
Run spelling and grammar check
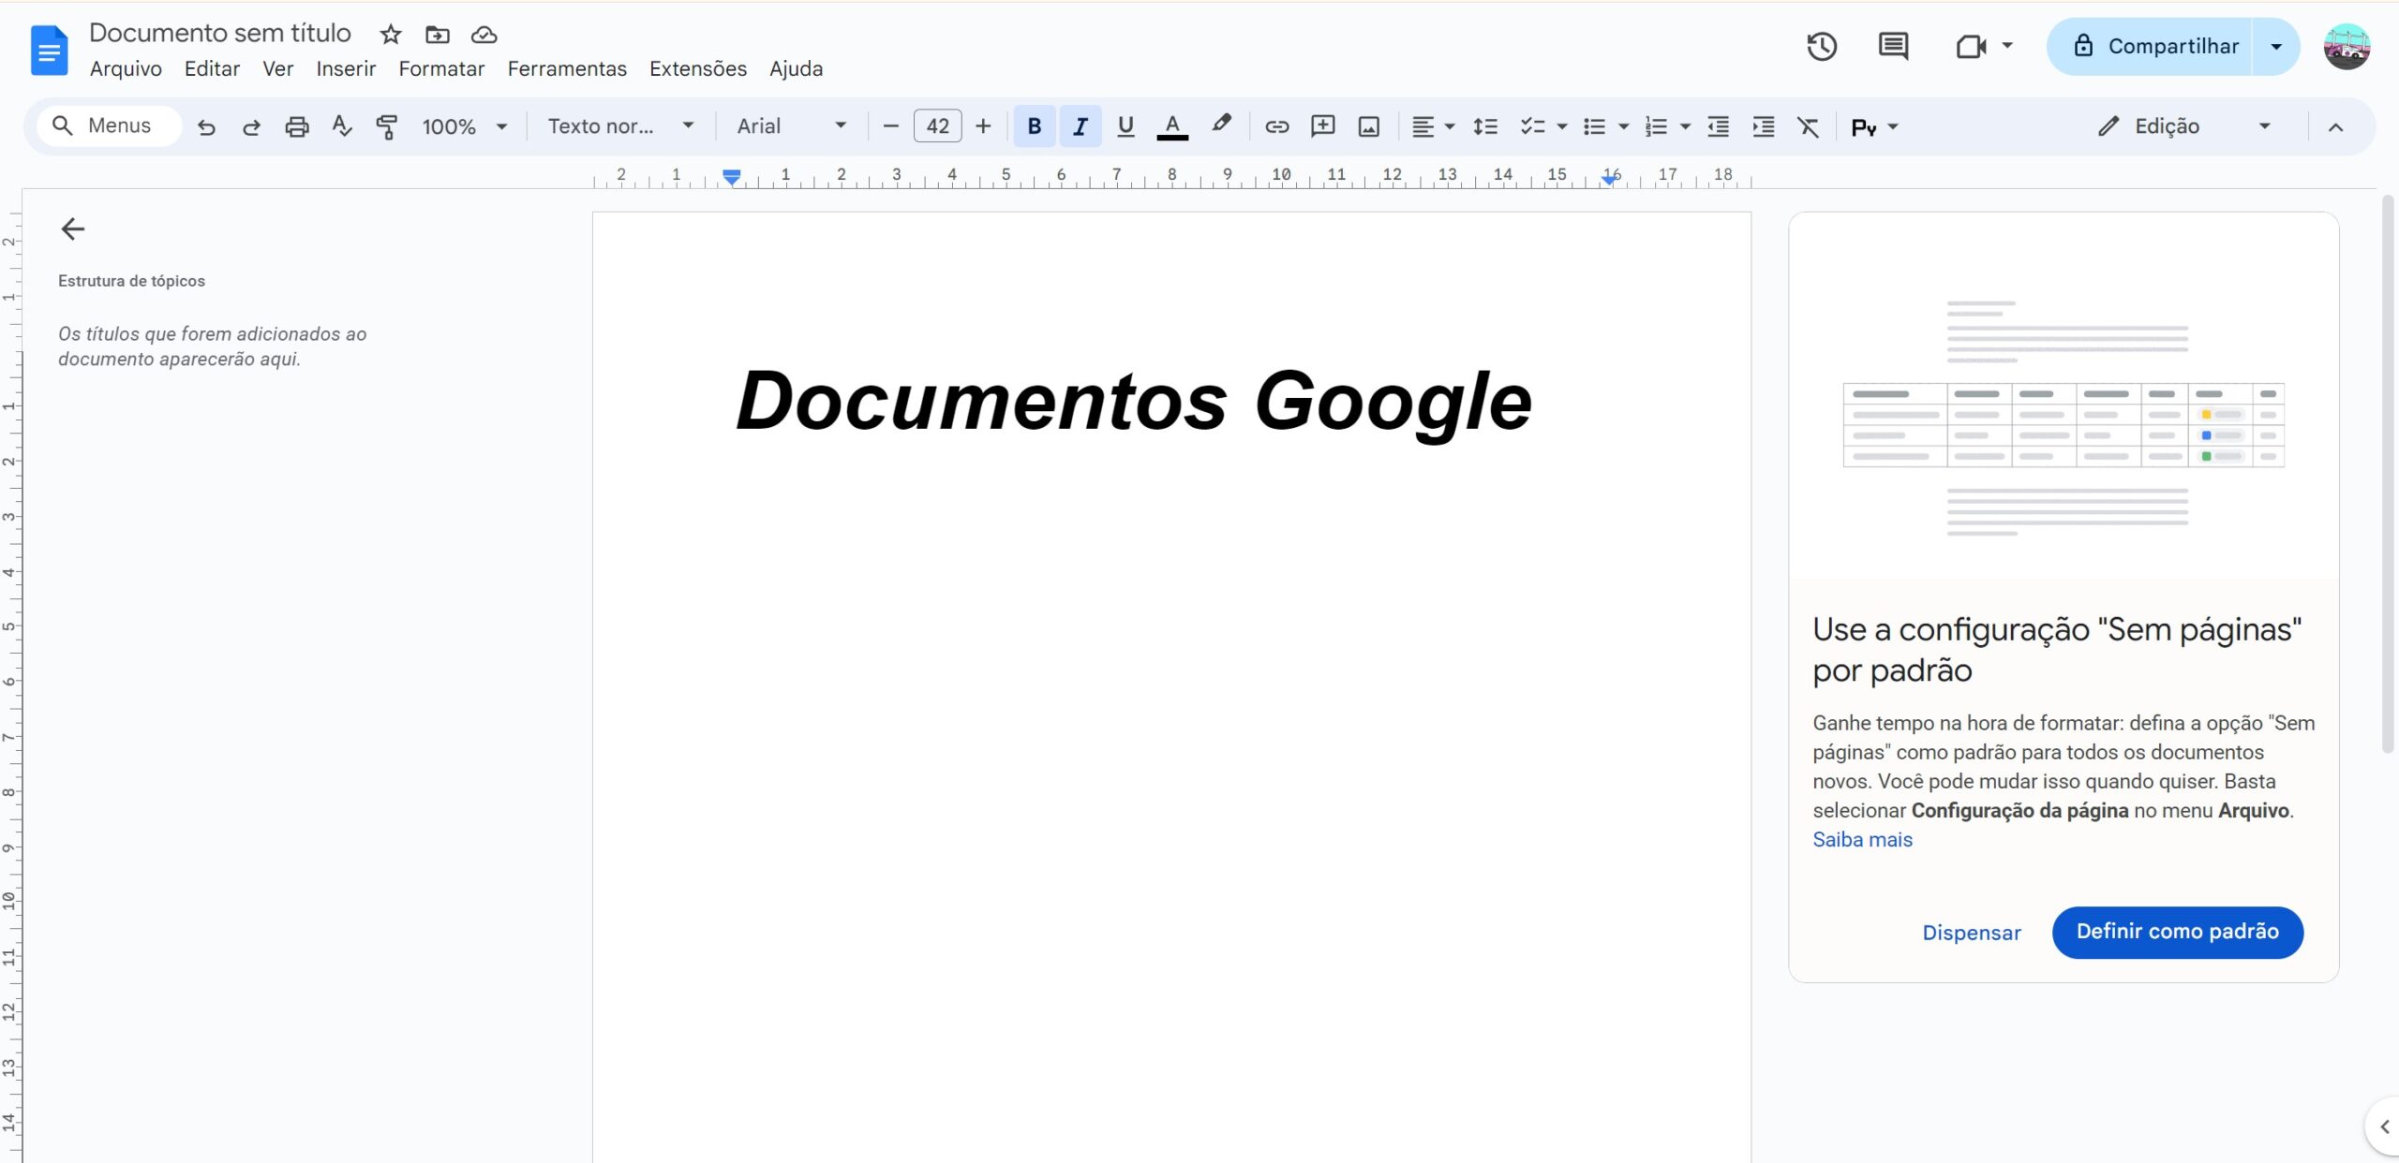pos(342,125)
